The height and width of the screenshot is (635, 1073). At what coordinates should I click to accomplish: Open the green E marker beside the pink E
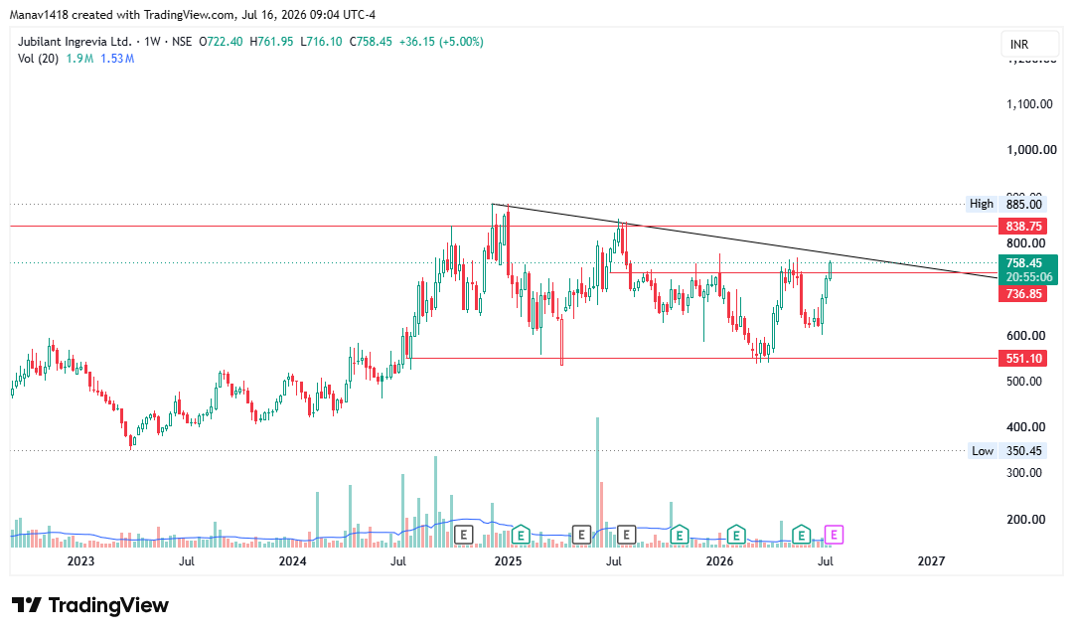[x=801, y=535]
